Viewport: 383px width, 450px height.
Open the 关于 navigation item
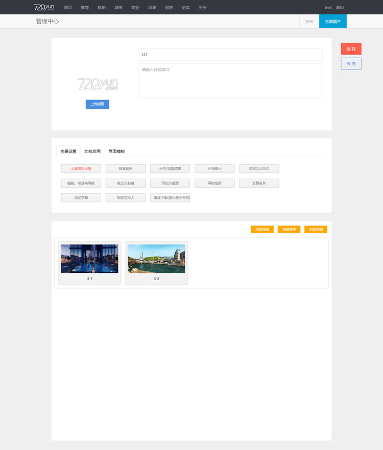[x=203, y=8]
